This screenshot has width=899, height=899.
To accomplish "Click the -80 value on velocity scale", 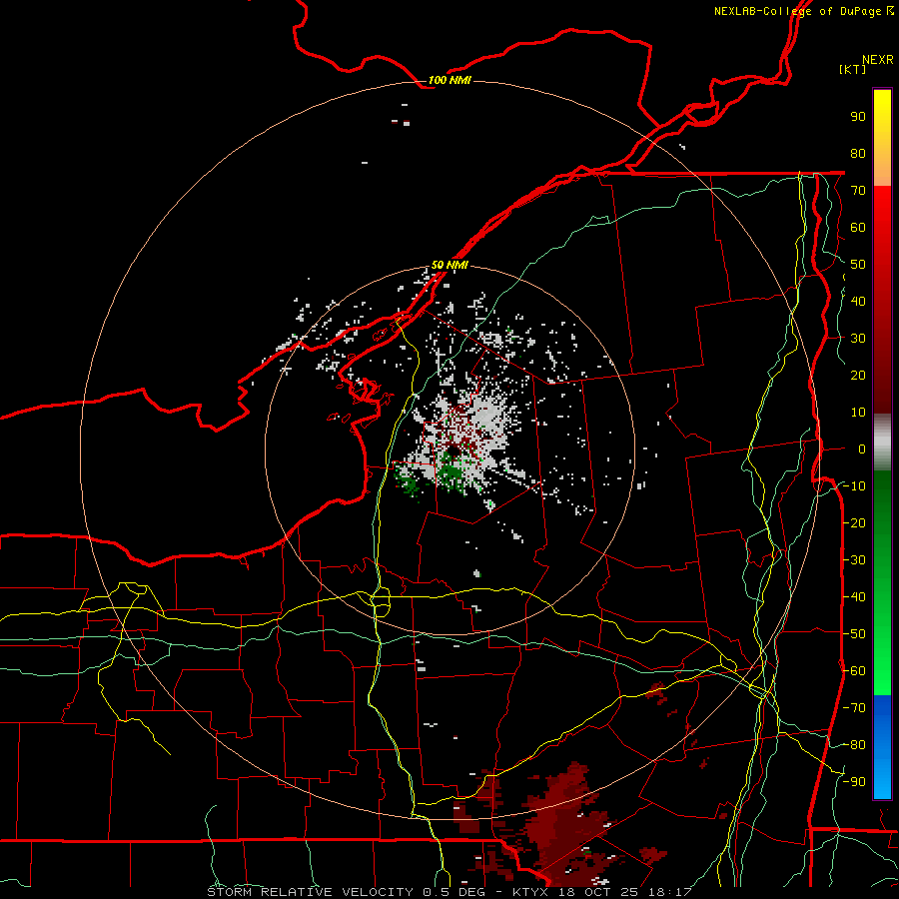I will tap(854, 745).
